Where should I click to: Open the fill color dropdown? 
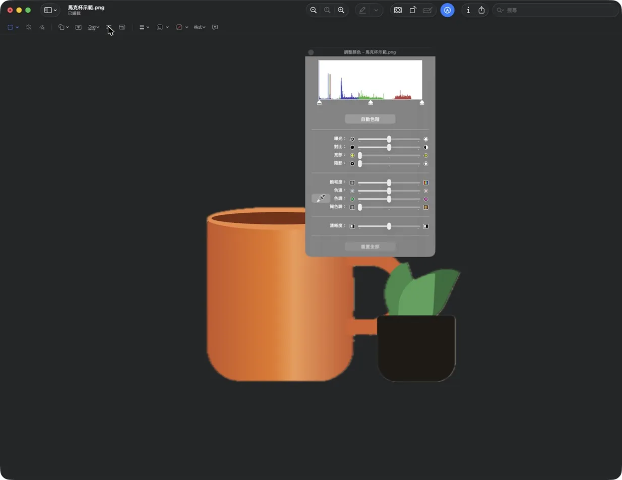click(182, 27)
